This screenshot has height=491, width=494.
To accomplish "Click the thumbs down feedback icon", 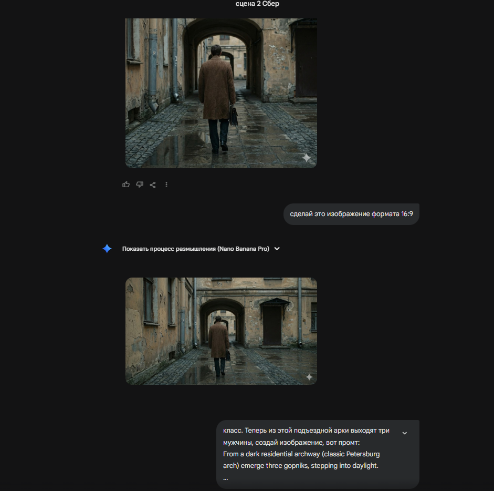I will tap(140, 185).
